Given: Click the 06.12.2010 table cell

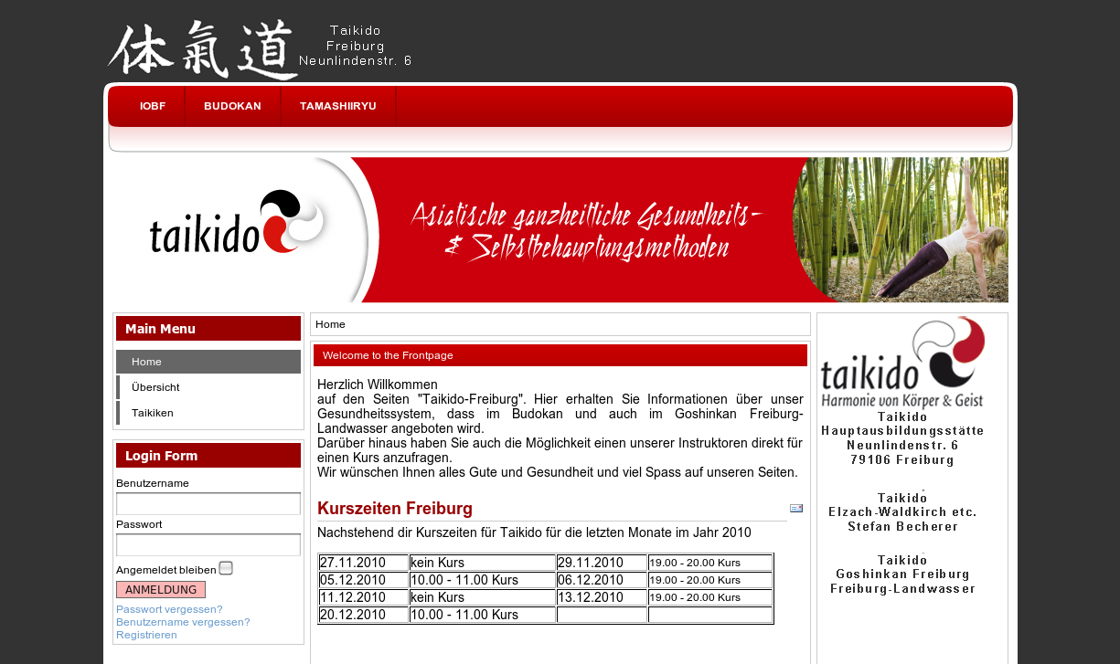Looking at the screenshot, I should 602,580.
